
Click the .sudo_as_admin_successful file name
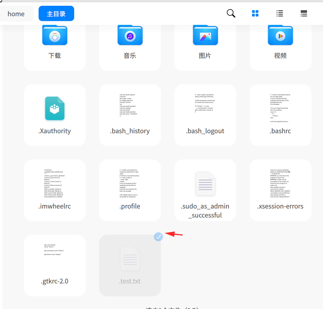[x=205, y=211]
